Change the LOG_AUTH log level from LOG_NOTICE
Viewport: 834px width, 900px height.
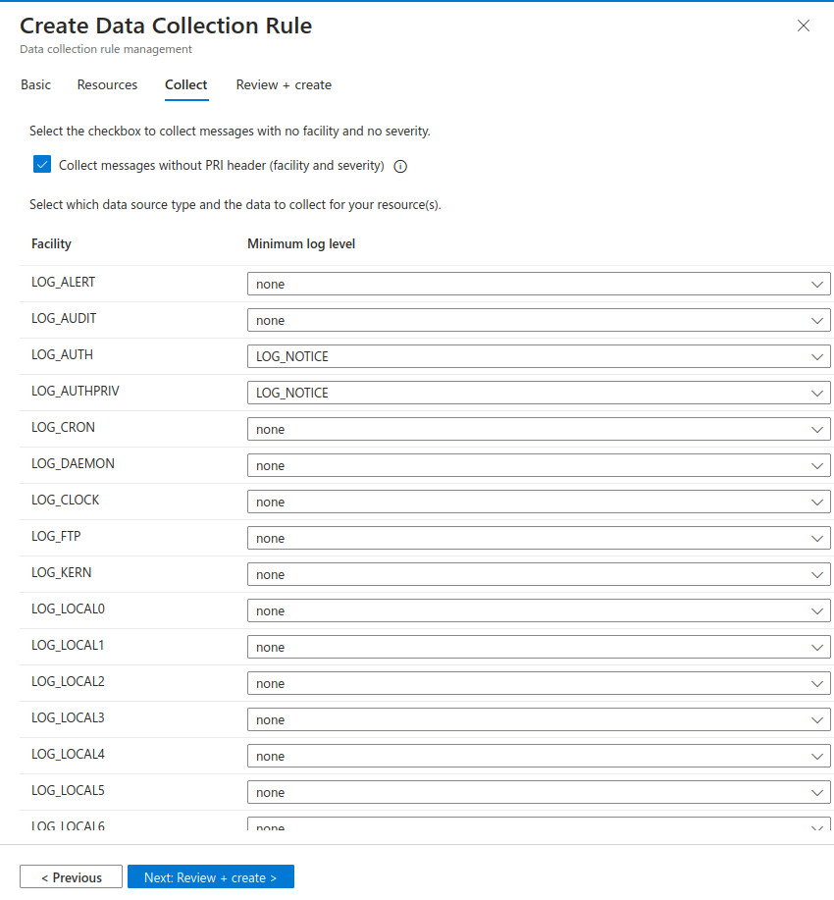[538, 356]
